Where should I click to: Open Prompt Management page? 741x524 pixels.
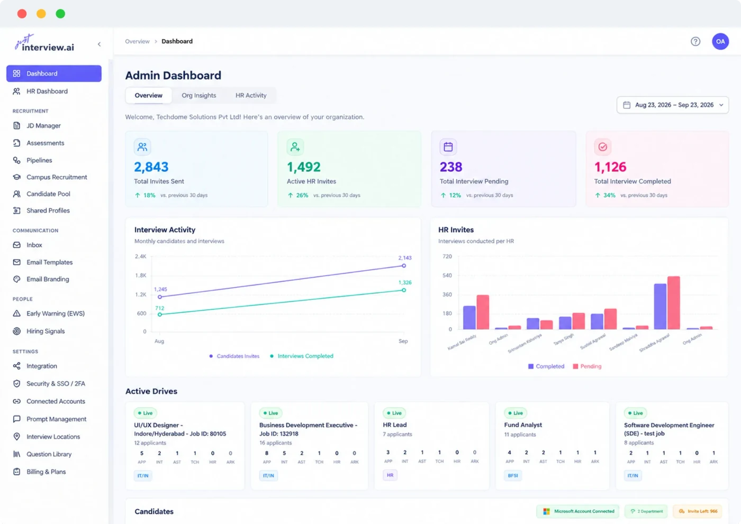tap(56, 419)
